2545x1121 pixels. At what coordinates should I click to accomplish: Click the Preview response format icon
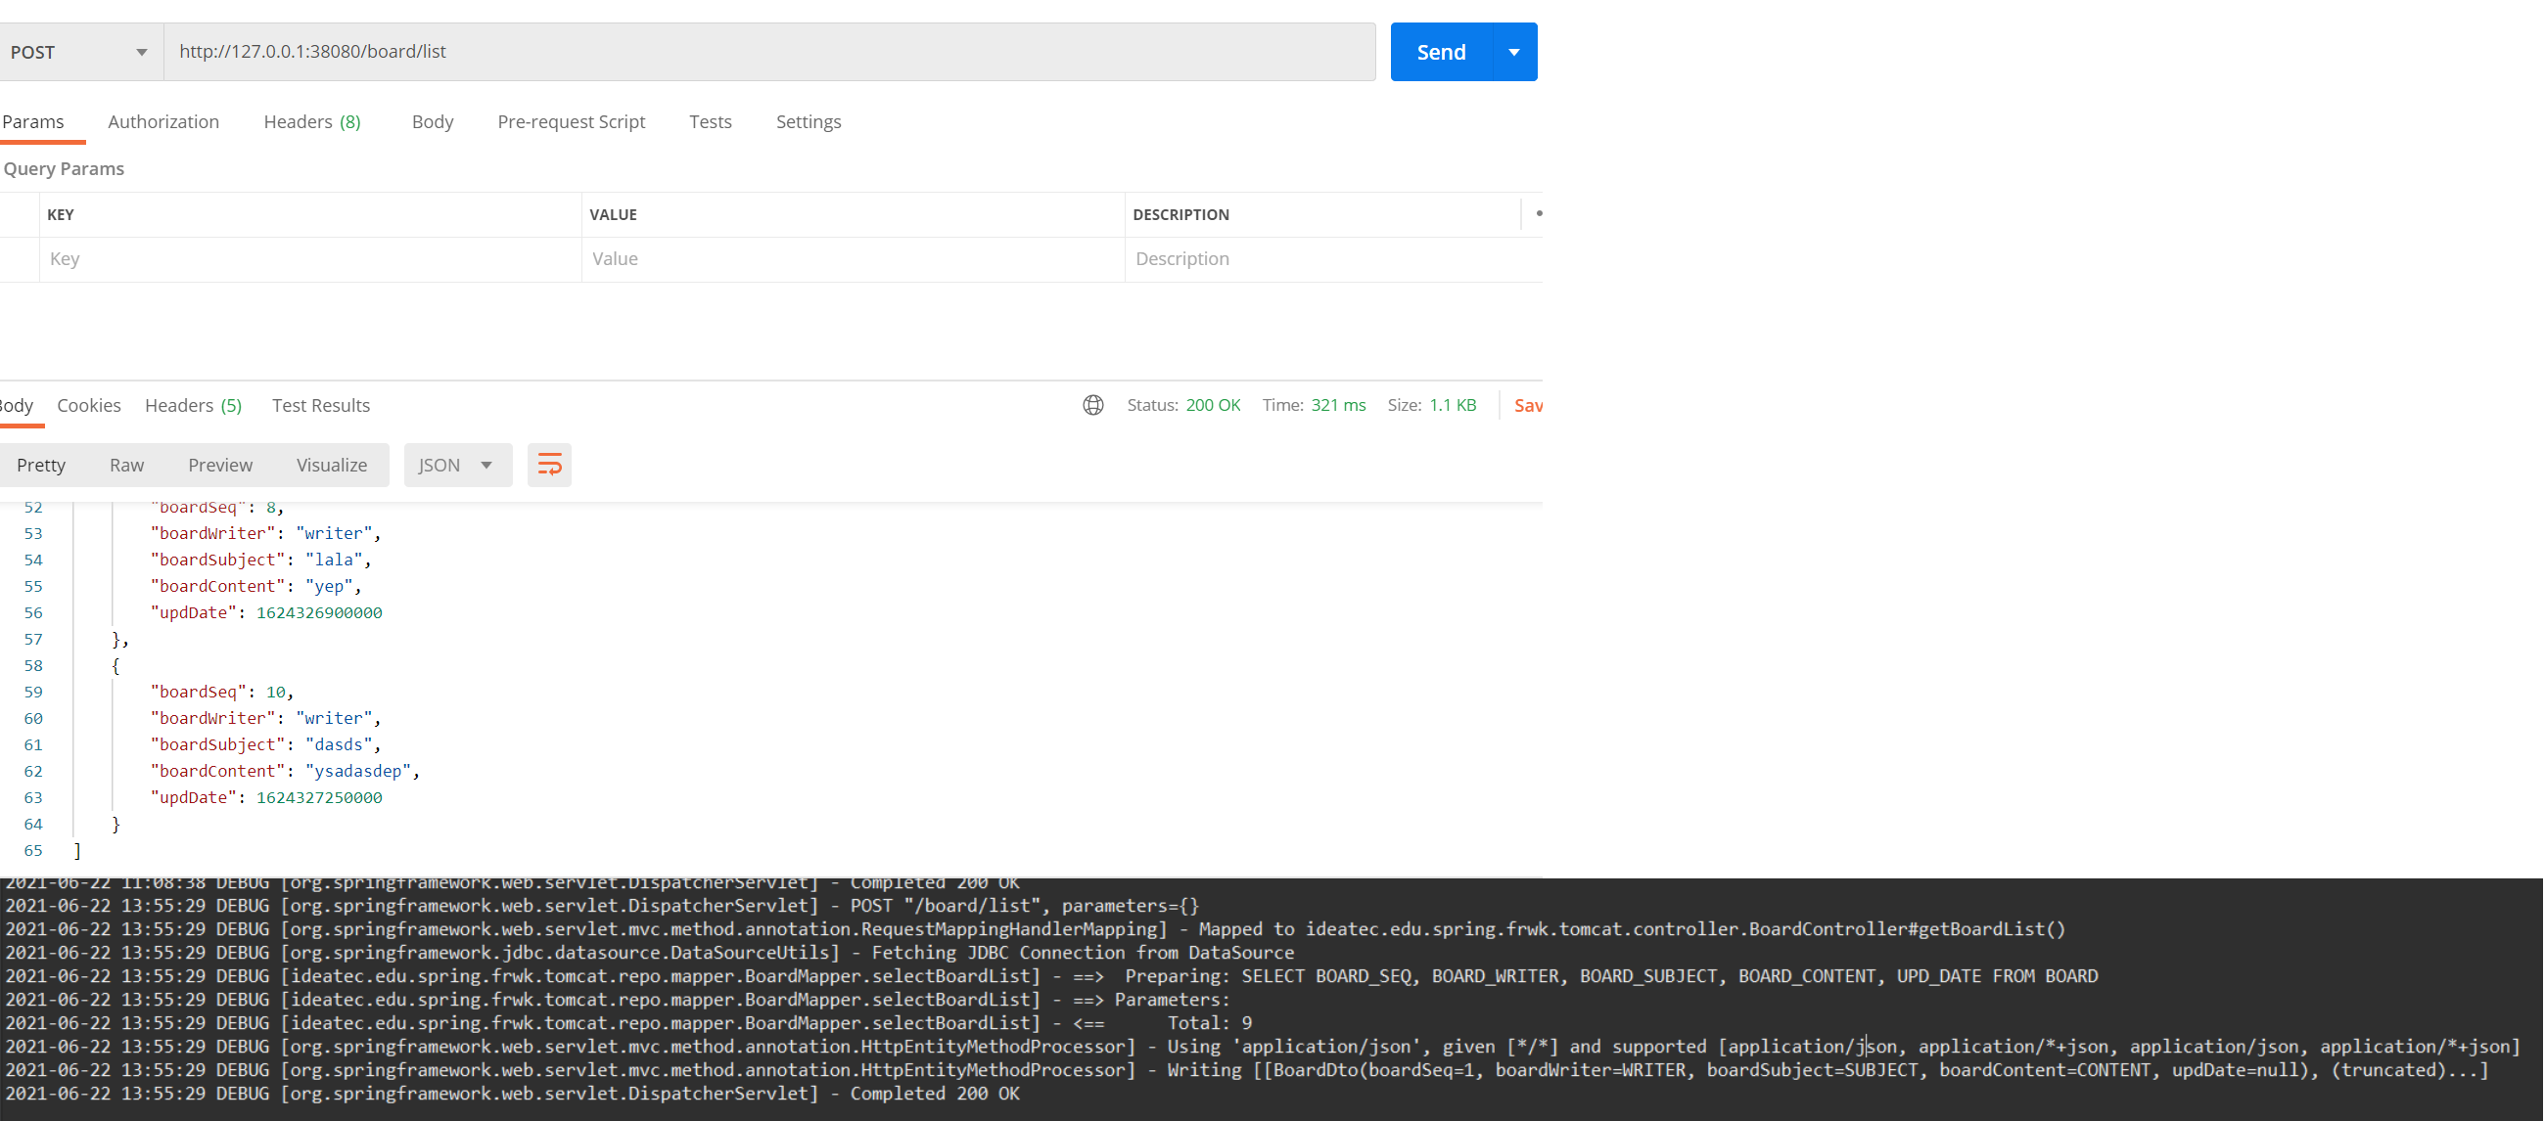pyautogui.click(x=219, y=464)
